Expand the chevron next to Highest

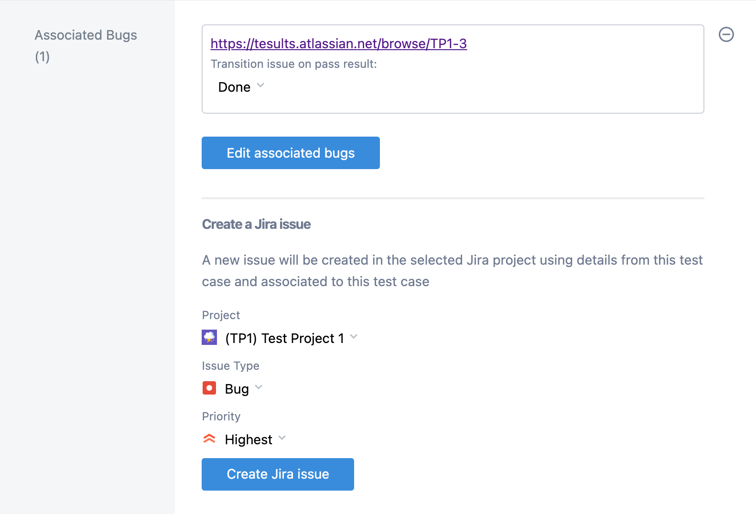coord(282,438)
